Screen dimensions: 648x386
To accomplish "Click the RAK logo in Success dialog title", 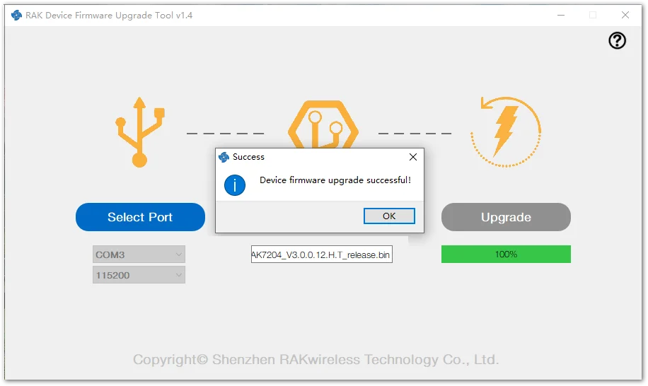I will pos(224,157).
